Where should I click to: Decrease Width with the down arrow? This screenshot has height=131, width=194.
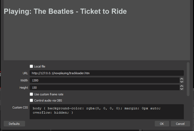click(182, 82)
